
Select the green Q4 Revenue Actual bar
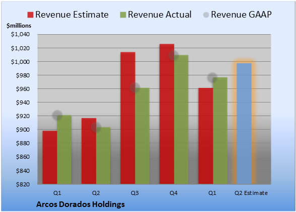pos(181,120)
